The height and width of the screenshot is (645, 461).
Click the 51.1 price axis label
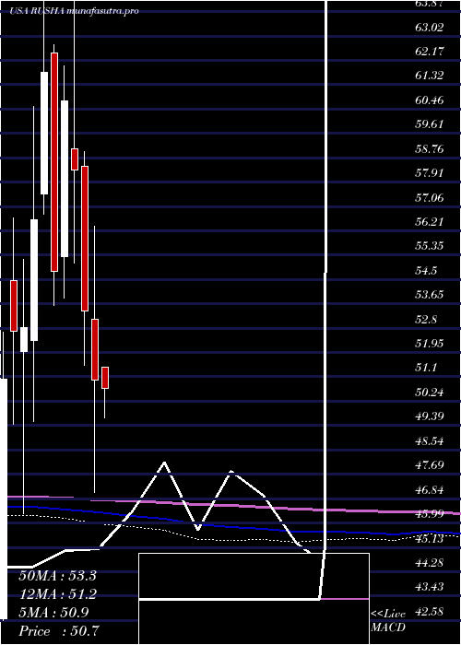tap(426, 368)
